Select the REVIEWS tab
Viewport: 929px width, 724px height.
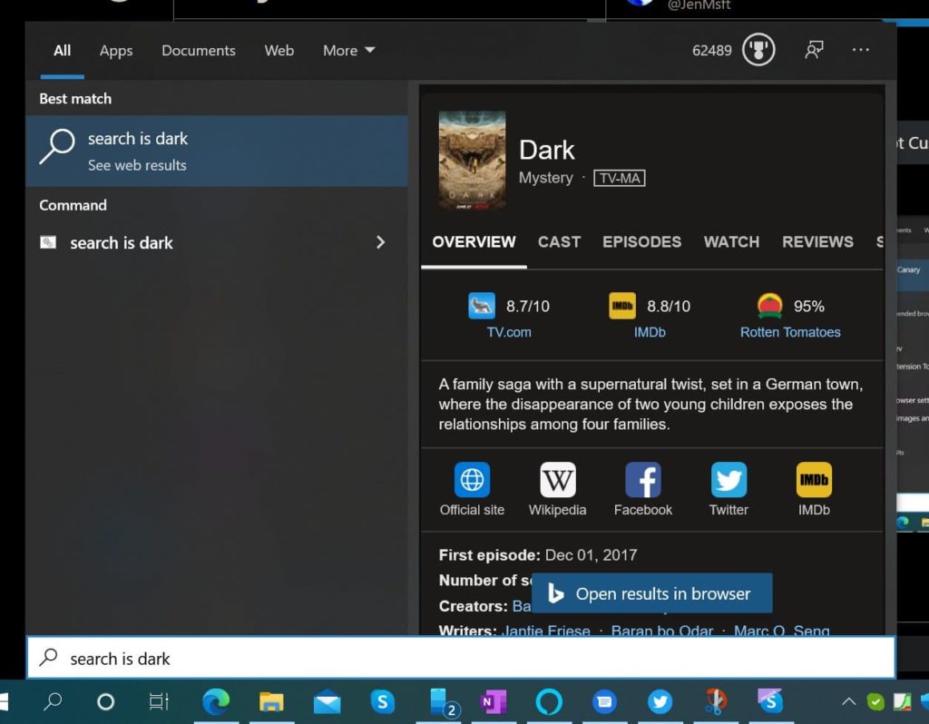pyautogui.click(x=817, y=241)
